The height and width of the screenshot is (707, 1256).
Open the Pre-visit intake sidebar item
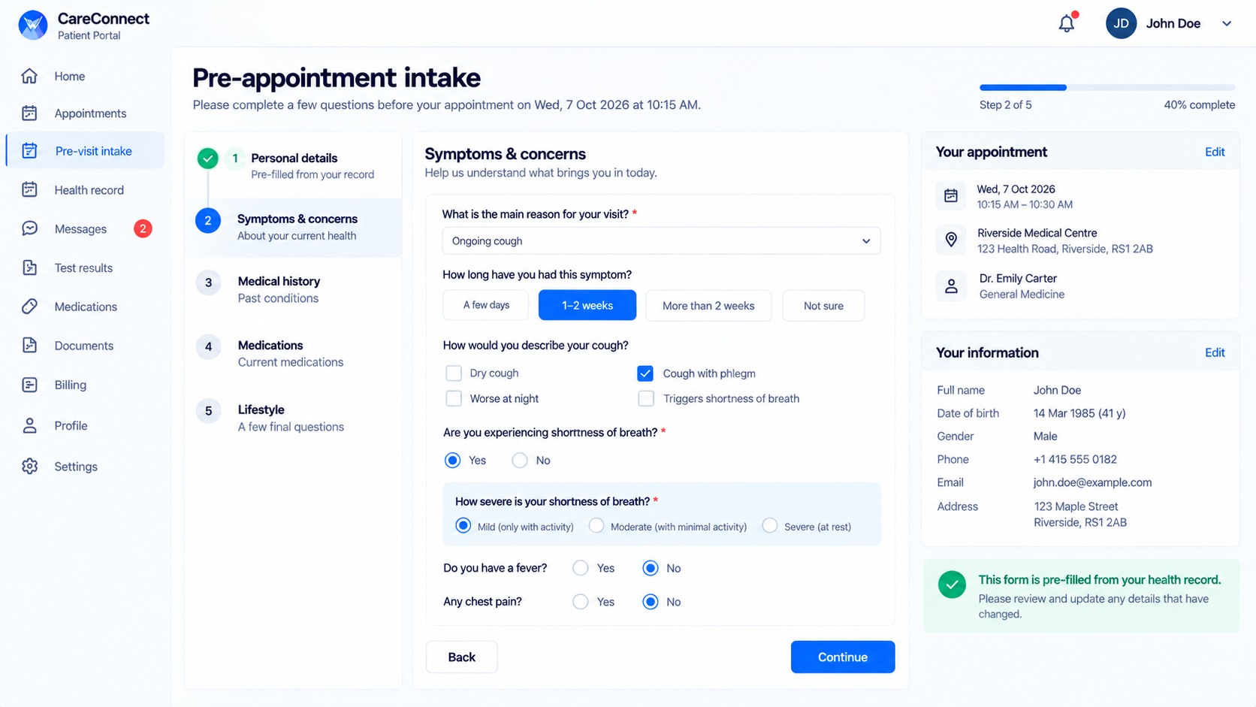click(x=86, y=150)
